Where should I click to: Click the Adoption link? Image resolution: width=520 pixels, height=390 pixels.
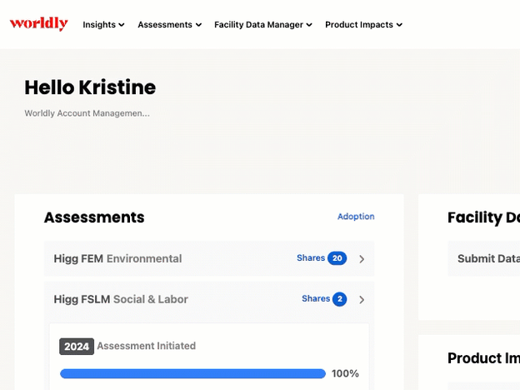click(356, 217)
